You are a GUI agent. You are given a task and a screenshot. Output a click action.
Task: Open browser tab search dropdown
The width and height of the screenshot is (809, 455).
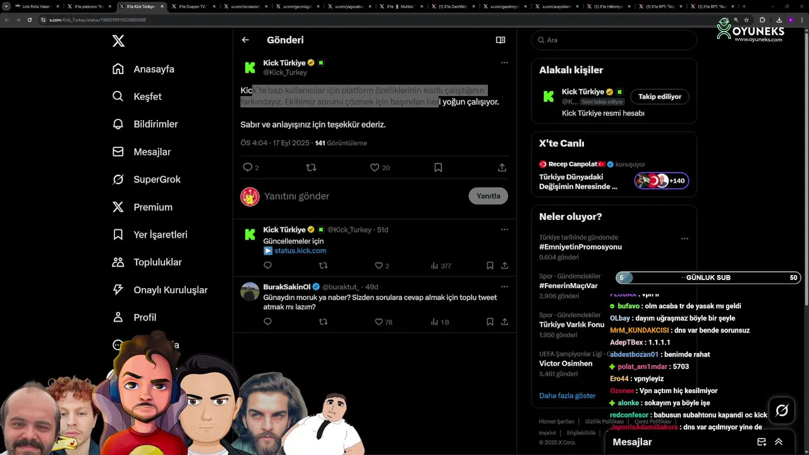[x=6, y=6]
